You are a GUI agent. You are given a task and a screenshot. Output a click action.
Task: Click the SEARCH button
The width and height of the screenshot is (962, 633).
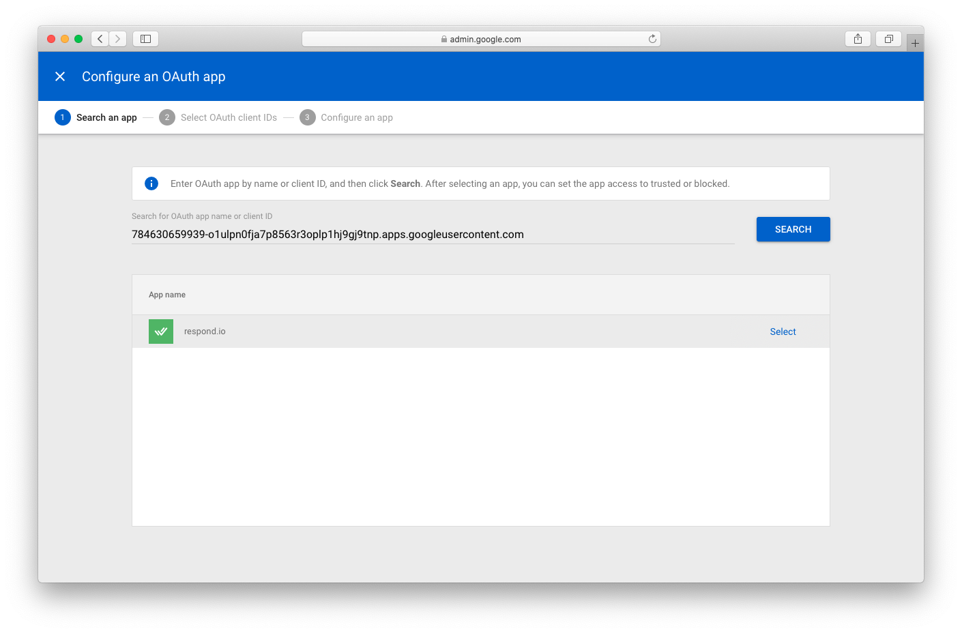[x=793, y=229]
